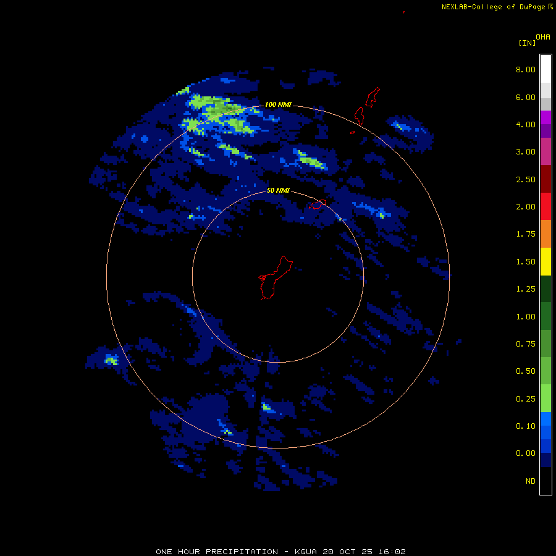Viewport: 556px width, 556px height.
Task: Click the 1.75 legend value
Action: pos(526,234)
